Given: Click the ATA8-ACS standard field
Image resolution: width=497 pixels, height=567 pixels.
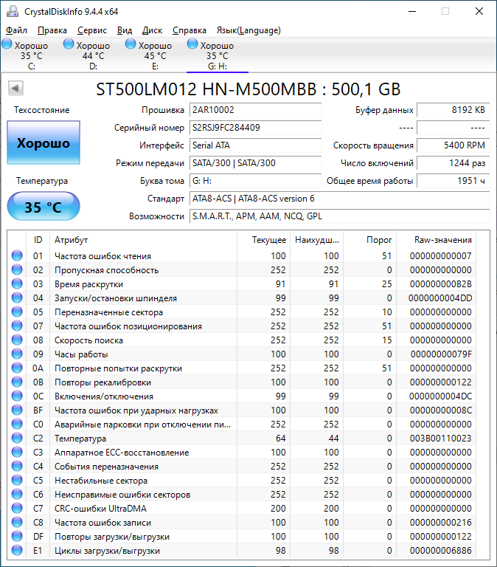Looking at the screenshot, I should pos(339,199).
